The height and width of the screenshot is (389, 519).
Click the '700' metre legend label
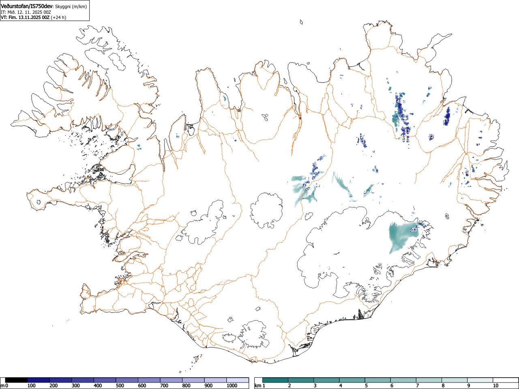point(164,386)
